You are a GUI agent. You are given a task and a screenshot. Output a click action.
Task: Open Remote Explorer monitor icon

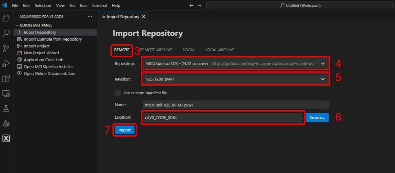tap(6, 93)
